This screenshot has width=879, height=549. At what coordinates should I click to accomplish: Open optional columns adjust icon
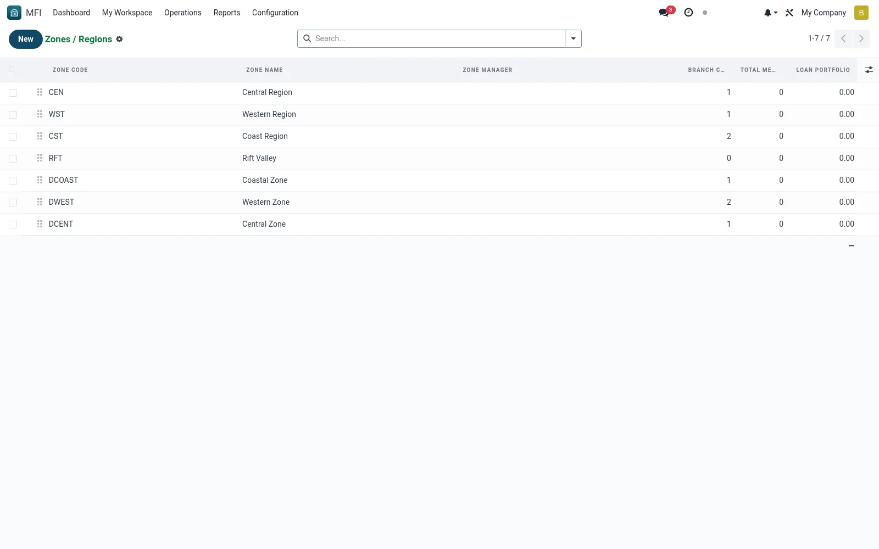click(x=869, y=70)
